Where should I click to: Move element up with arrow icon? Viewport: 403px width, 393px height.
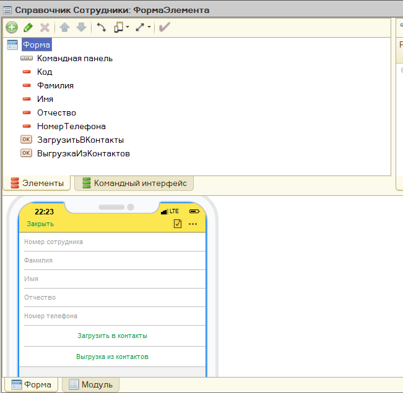pos(64,27)
